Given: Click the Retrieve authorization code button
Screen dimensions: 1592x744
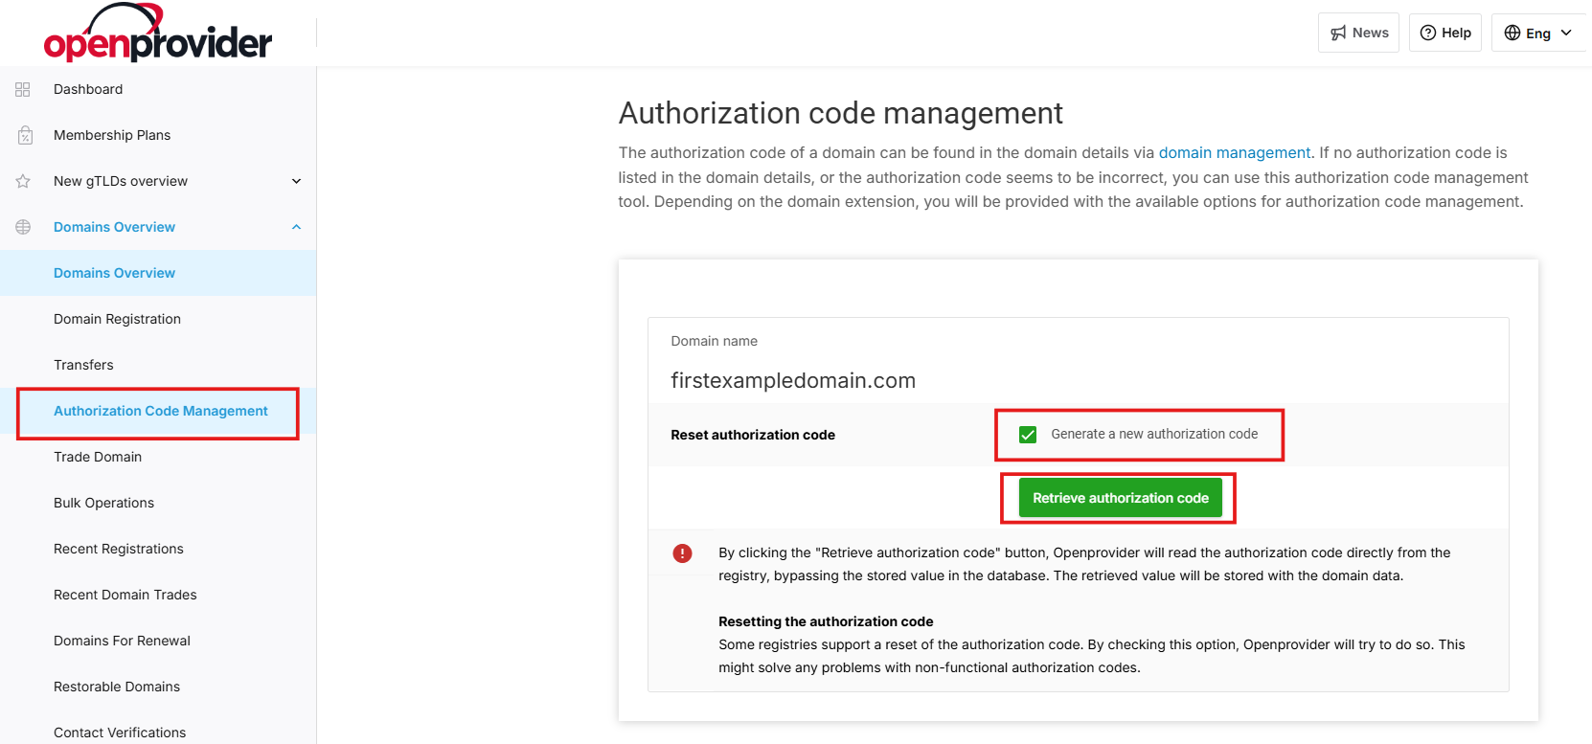Looking at the screenshot, I should tap(1120, 498).
